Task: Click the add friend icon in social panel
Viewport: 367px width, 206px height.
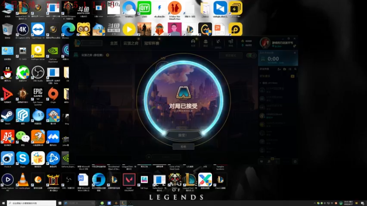Action: (279, 69)
